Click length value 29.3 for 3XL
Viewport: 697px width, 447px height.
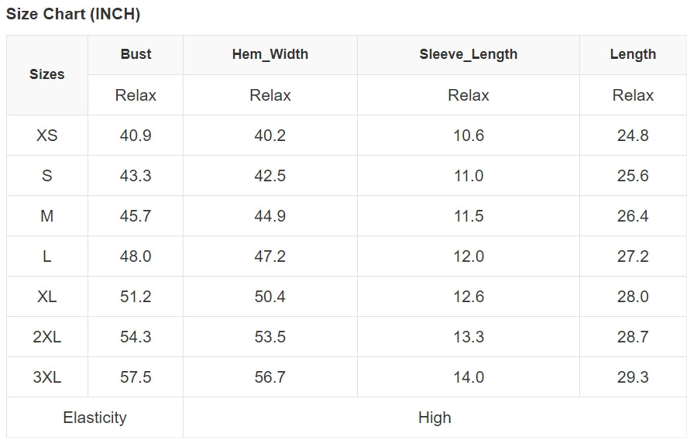pos(633,377)
